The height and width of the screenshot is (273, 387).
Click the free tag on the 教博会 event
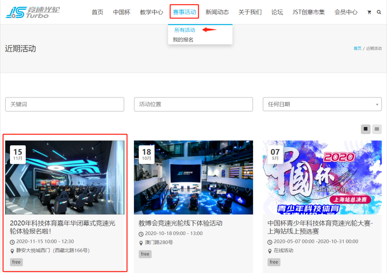point(145,254)
